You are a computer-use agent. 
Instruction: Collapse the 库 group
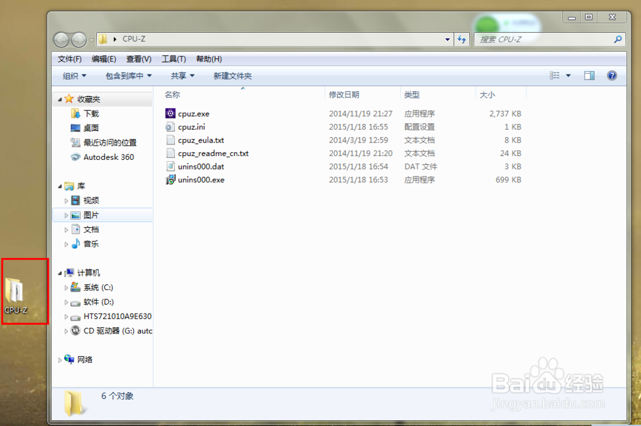[60, 186]
